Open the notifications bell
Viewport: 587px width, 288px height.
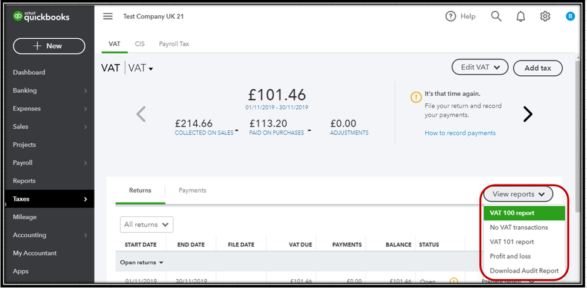[x=521, y=16]
